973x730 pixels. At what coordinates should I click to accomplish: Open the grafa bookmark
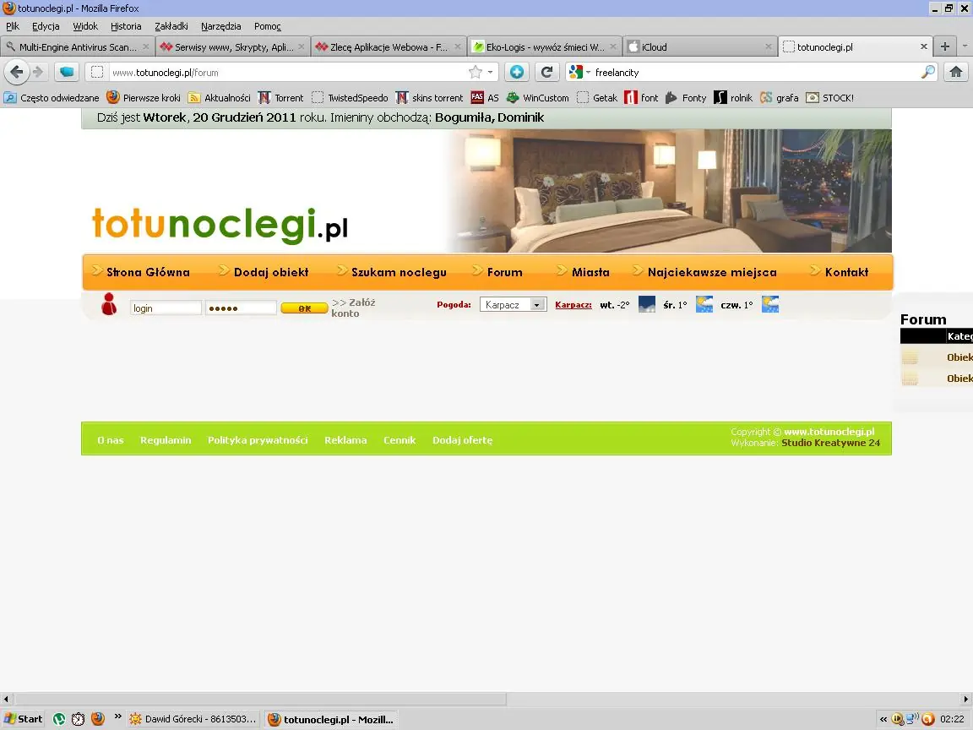click(x=779, y=97)
